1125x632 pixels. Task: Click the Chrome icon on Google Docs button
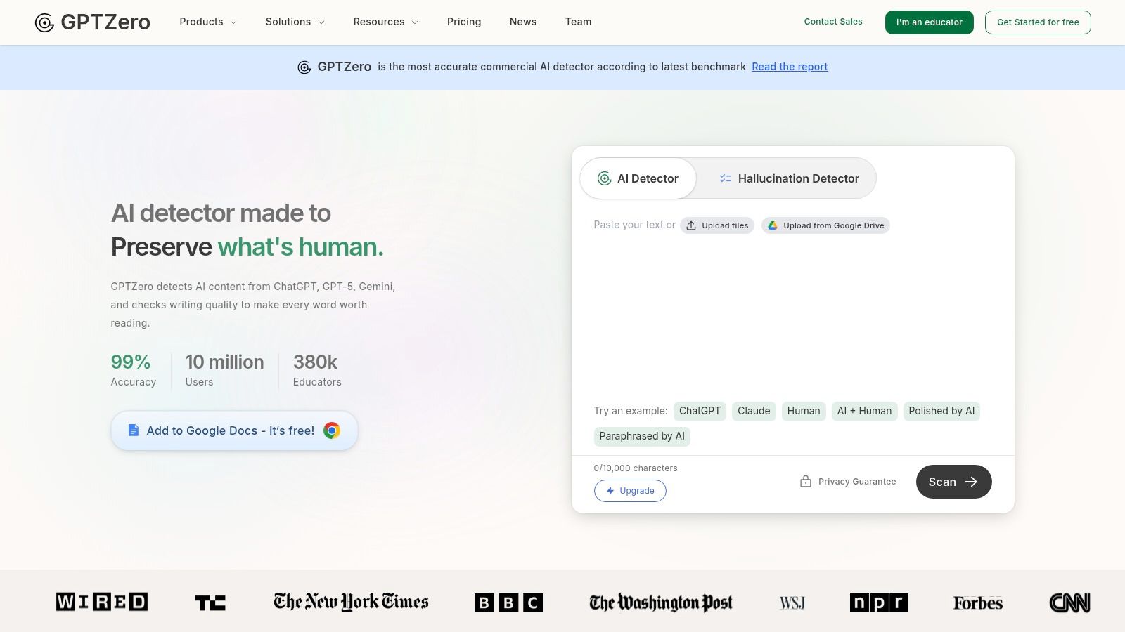point(332,430)
